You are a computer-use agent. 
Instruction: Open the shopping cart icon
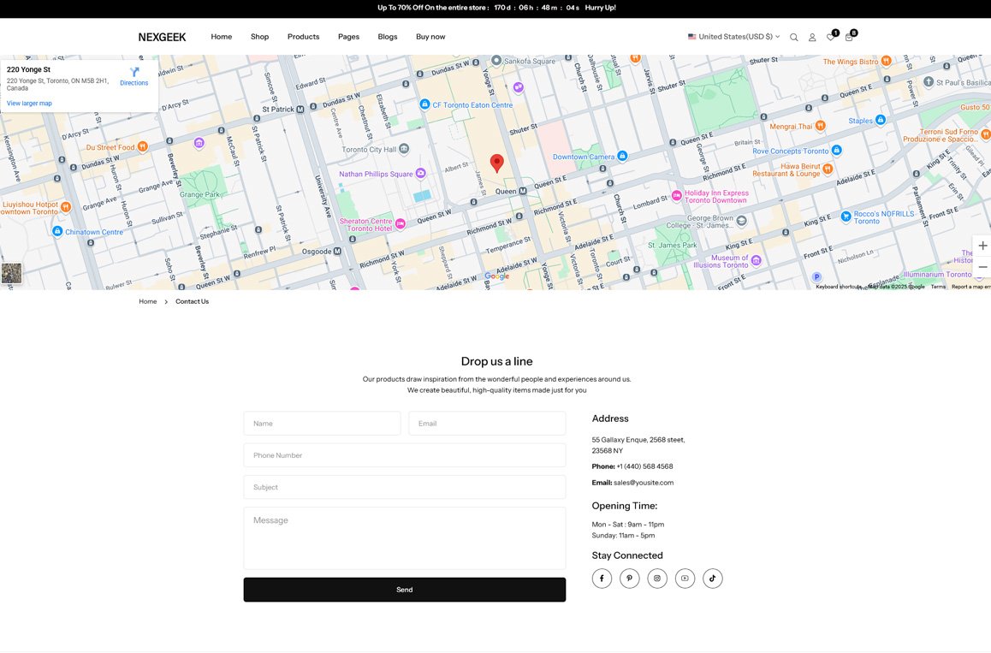[x=849, y=38]
